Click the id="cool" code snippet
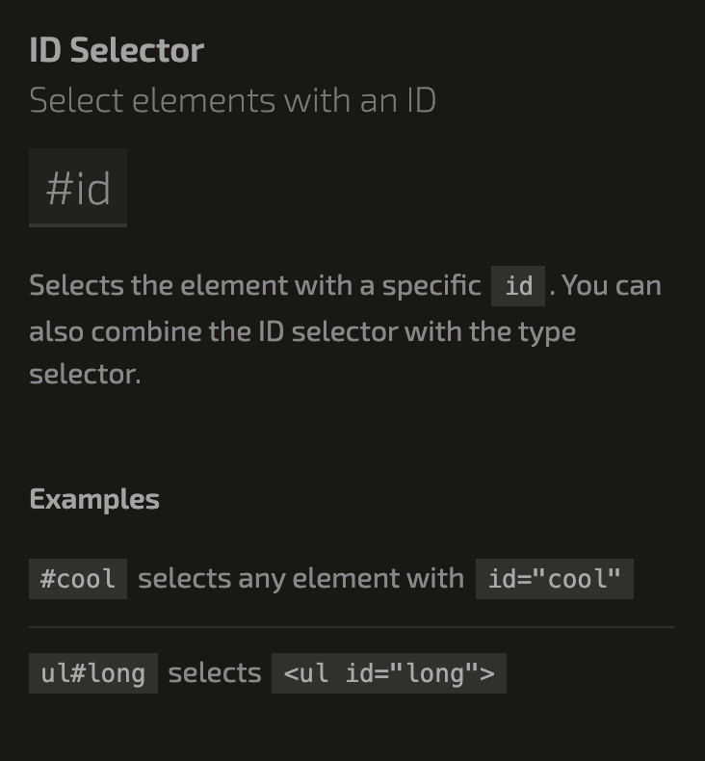705x761 pixels. coord(554,579)
